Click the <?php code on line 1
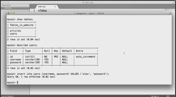 click(x=42, y=11)
